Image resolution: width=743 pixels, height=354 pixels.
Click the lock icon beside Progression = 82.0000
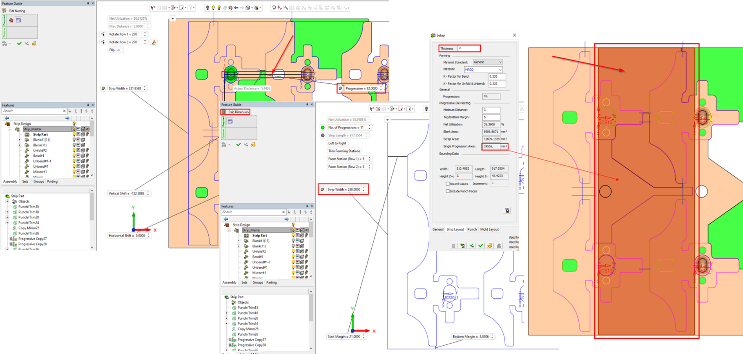[340, 88]
